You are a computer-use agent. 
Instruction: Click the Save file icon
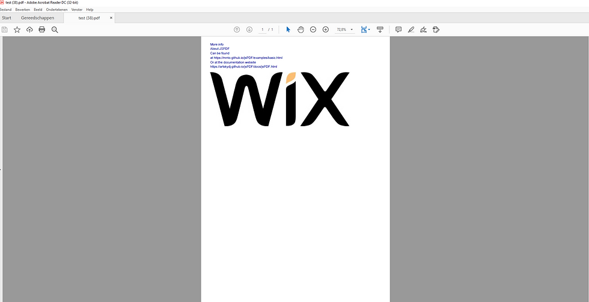click(x=5, y=29)
